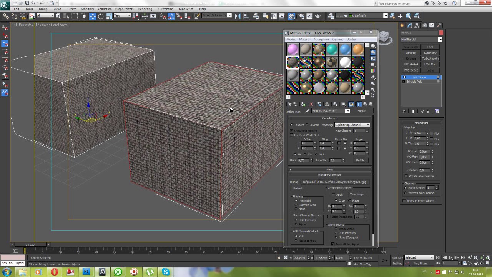492x277 pixels.
Task: Click the UVW Map modifier button
Action: pos(430,64)
